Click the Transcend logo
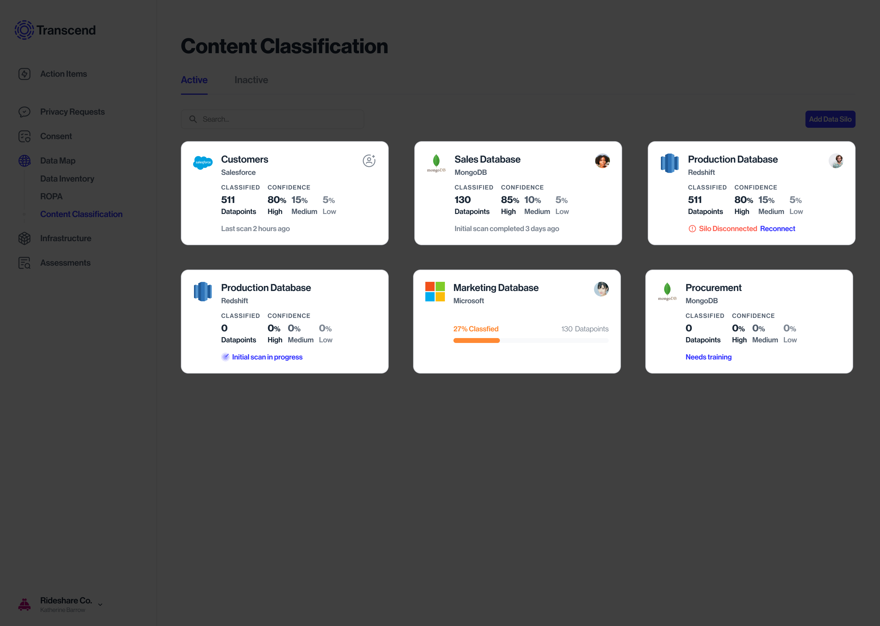Screen dimensions: 880x626 pyautogui.click(x=55, y=30)
